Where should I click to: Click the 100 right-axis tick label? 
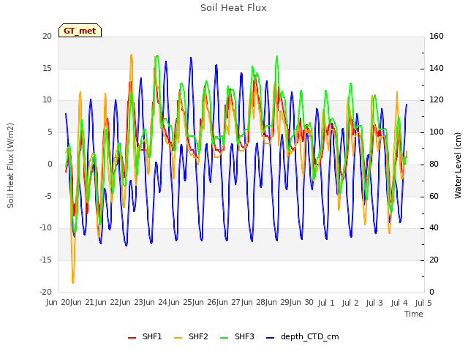437,132
